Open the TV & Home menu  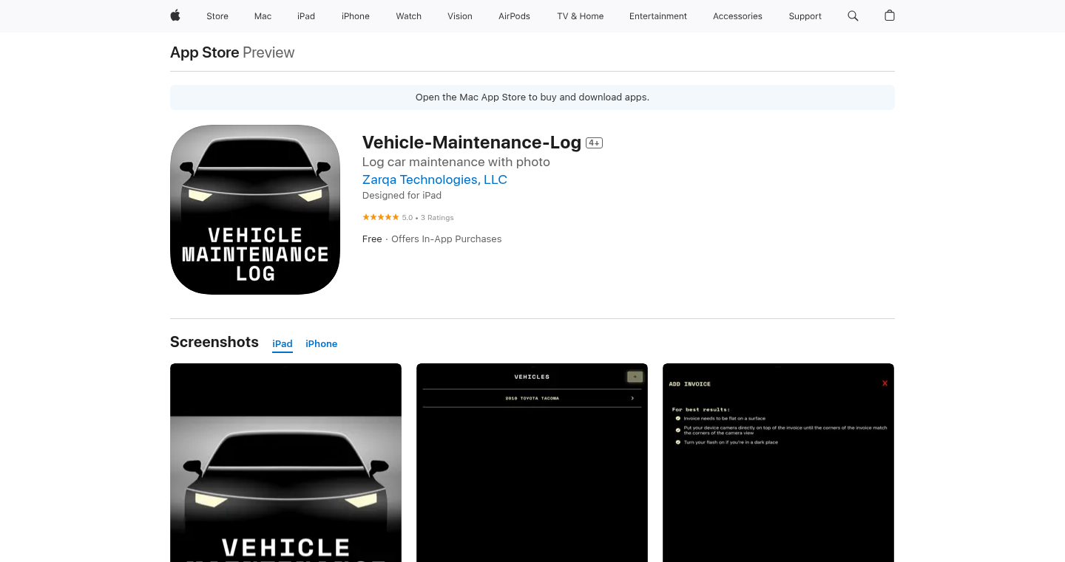coord(581,16)
